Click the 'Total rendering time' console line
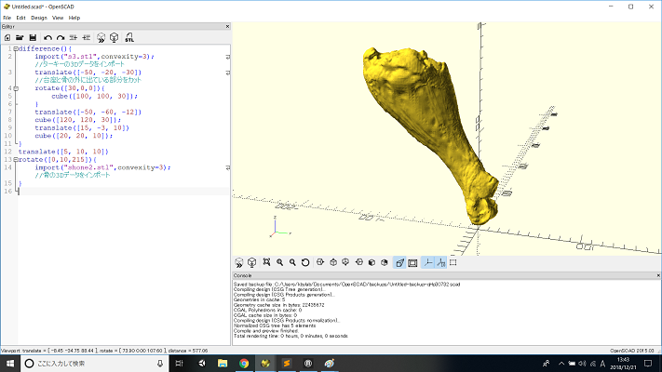This screenshot has width=662, height=372. (290, 336)
